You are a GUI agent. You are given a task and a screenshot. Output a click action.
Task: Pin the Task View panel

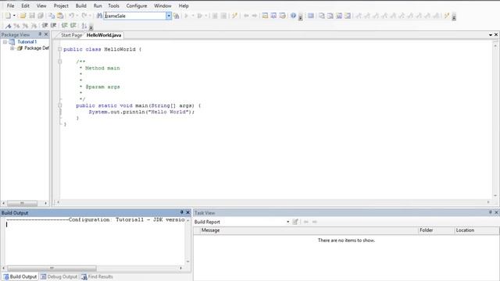pos(491,212)
